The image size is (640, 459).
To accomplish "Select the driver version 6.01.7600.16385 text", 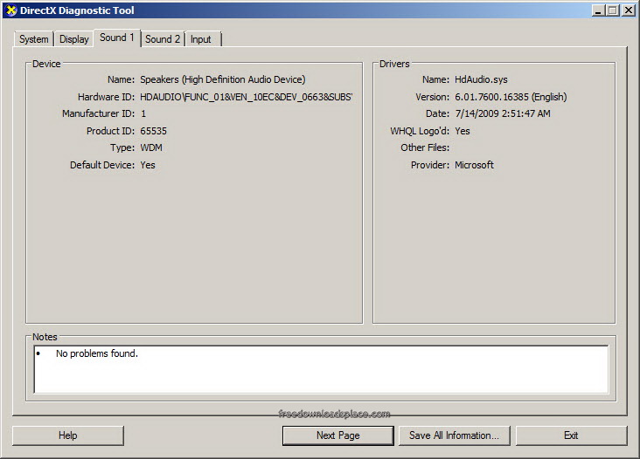I will click(511, 97).
